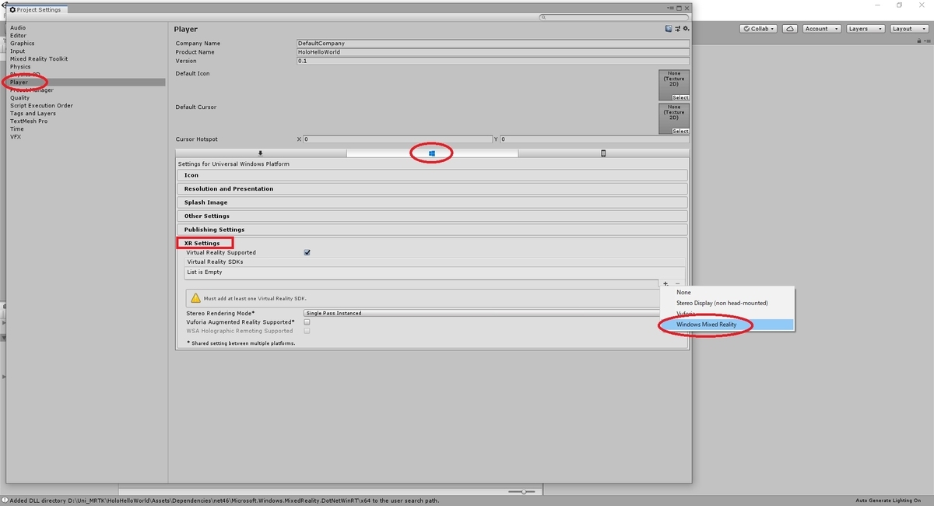Expand the Icon section
The width and height of the screenshot is (934, 506).
tap(432, 175)
